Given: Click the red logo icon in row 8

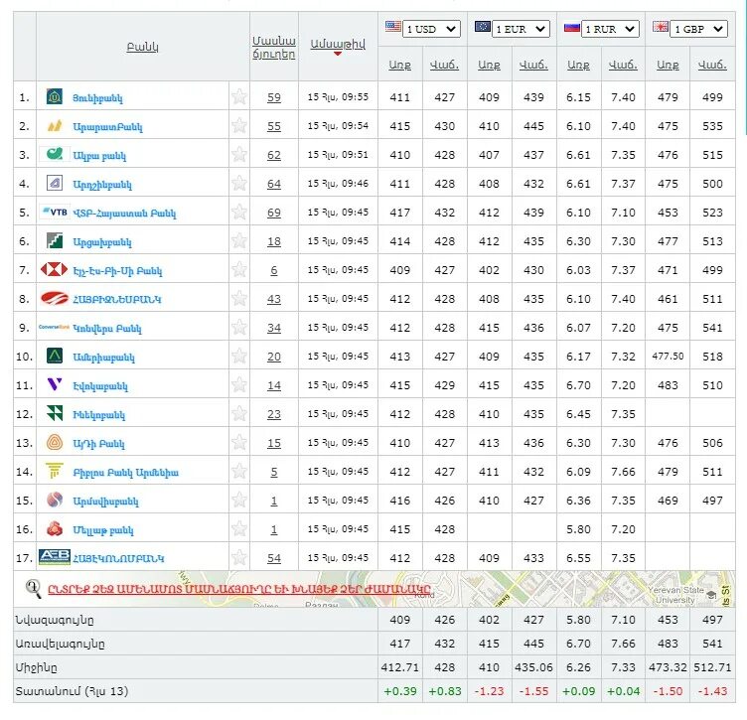Looking at the screenshot, I should click(55, 299).
